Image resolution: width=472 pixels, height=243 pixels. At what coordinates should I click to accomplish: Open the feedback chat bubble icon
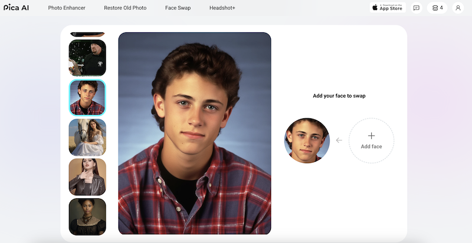[x=417, y=8]
